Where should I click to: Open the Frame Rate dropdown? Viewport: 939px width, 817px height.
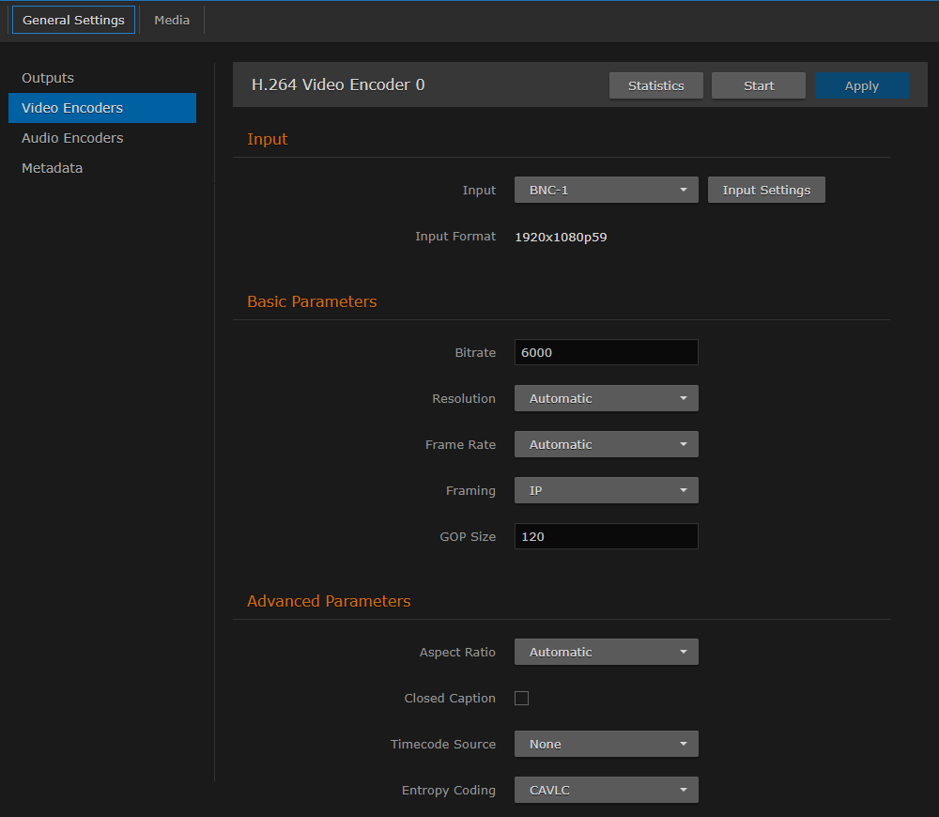pyautogui.click(x=606, y=443)
